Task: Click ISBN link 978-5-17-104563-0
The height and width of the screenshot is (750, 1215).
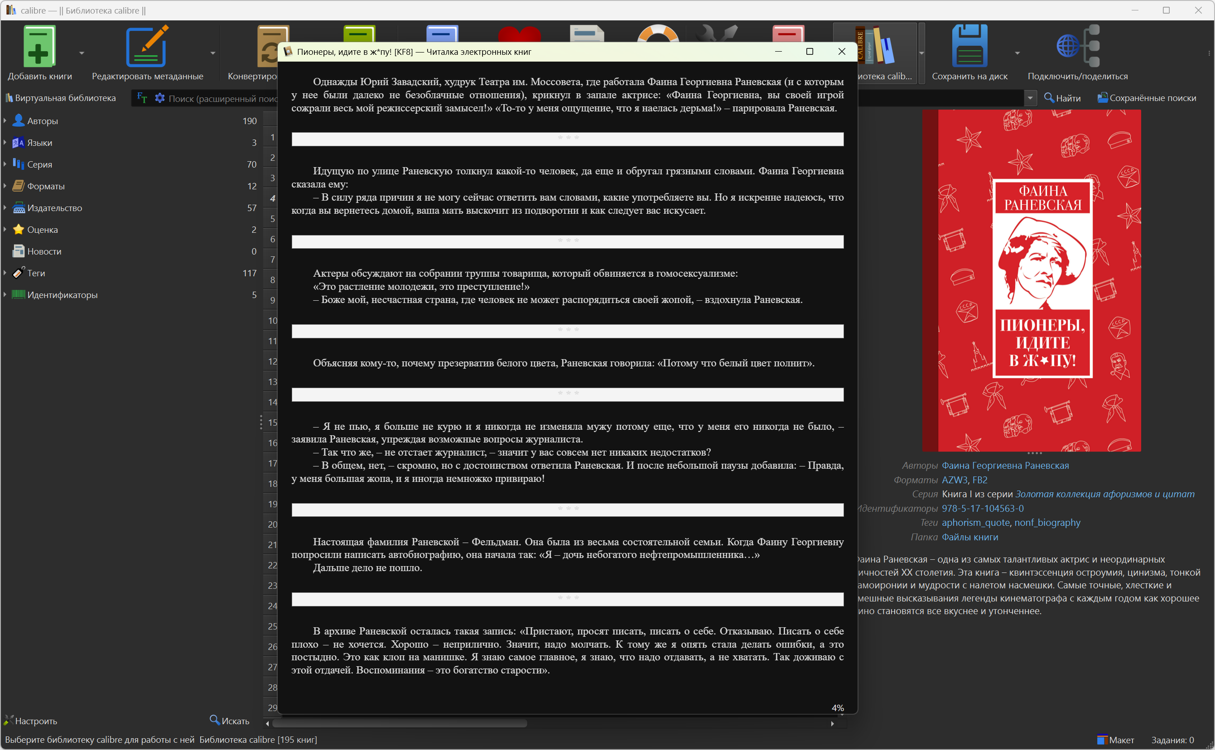Action: pos(983,509)
